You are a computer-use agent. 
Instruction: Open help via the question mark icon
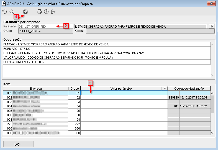[46, 12]
